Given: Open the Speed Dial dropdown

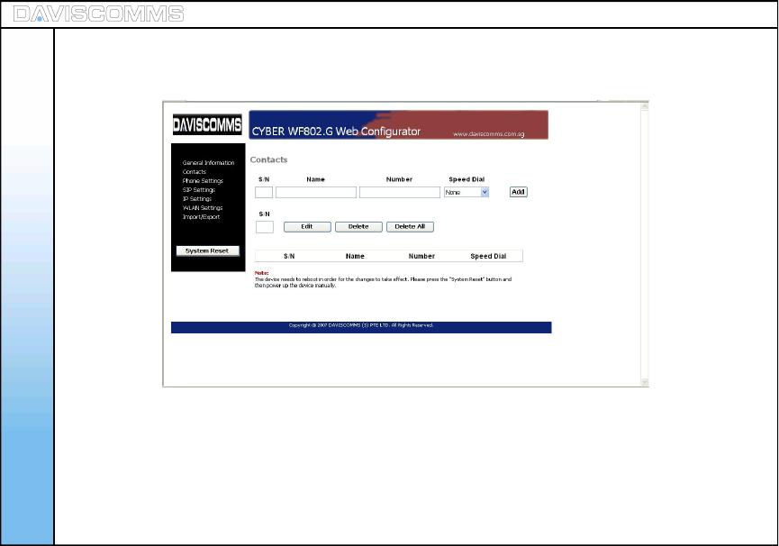Looking at the screenshot, I should tap(466, 192).
